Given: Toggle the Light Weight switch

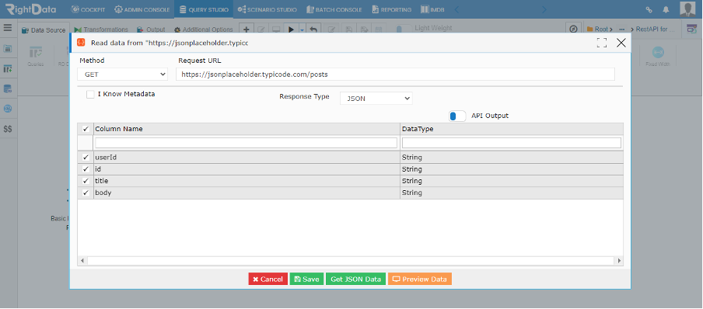Looking at the screenshot, I should point(404,29).
